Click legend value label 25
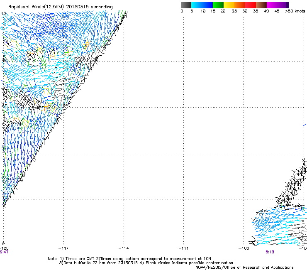Screen dimensions: 307x270 point(234,11)
